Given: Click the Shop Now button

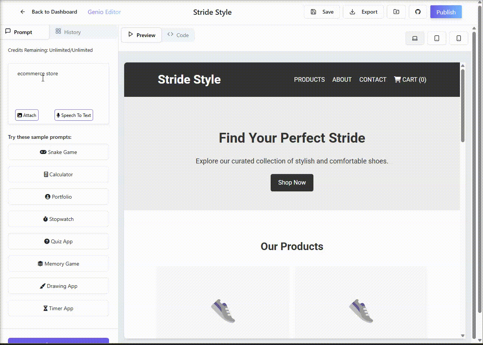Looking at the screenshot, I should [292, 183].
